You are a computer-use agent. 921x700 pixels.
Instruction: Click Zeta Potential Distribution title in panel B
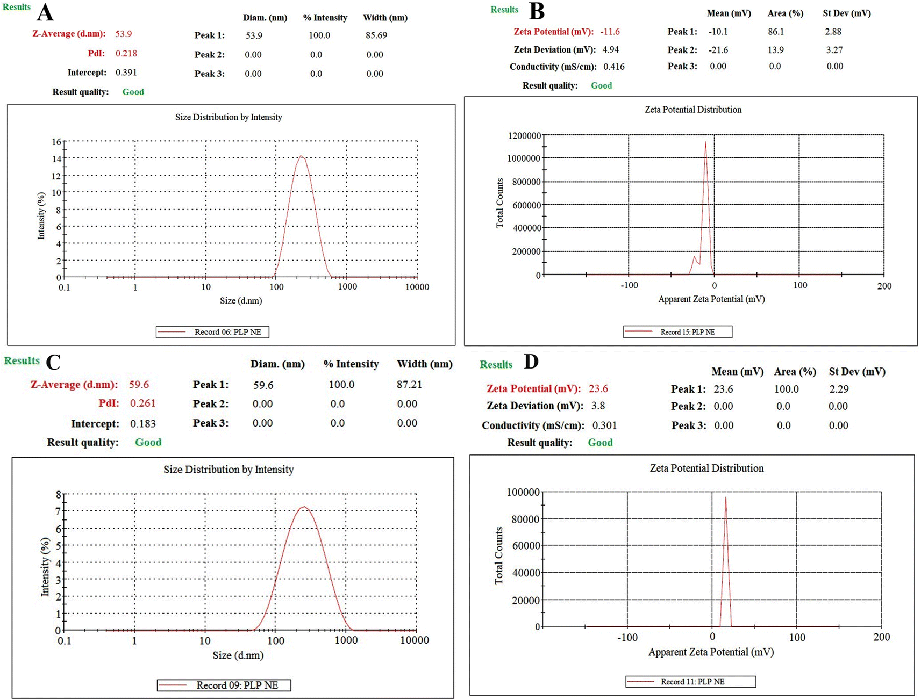(693, 110)
